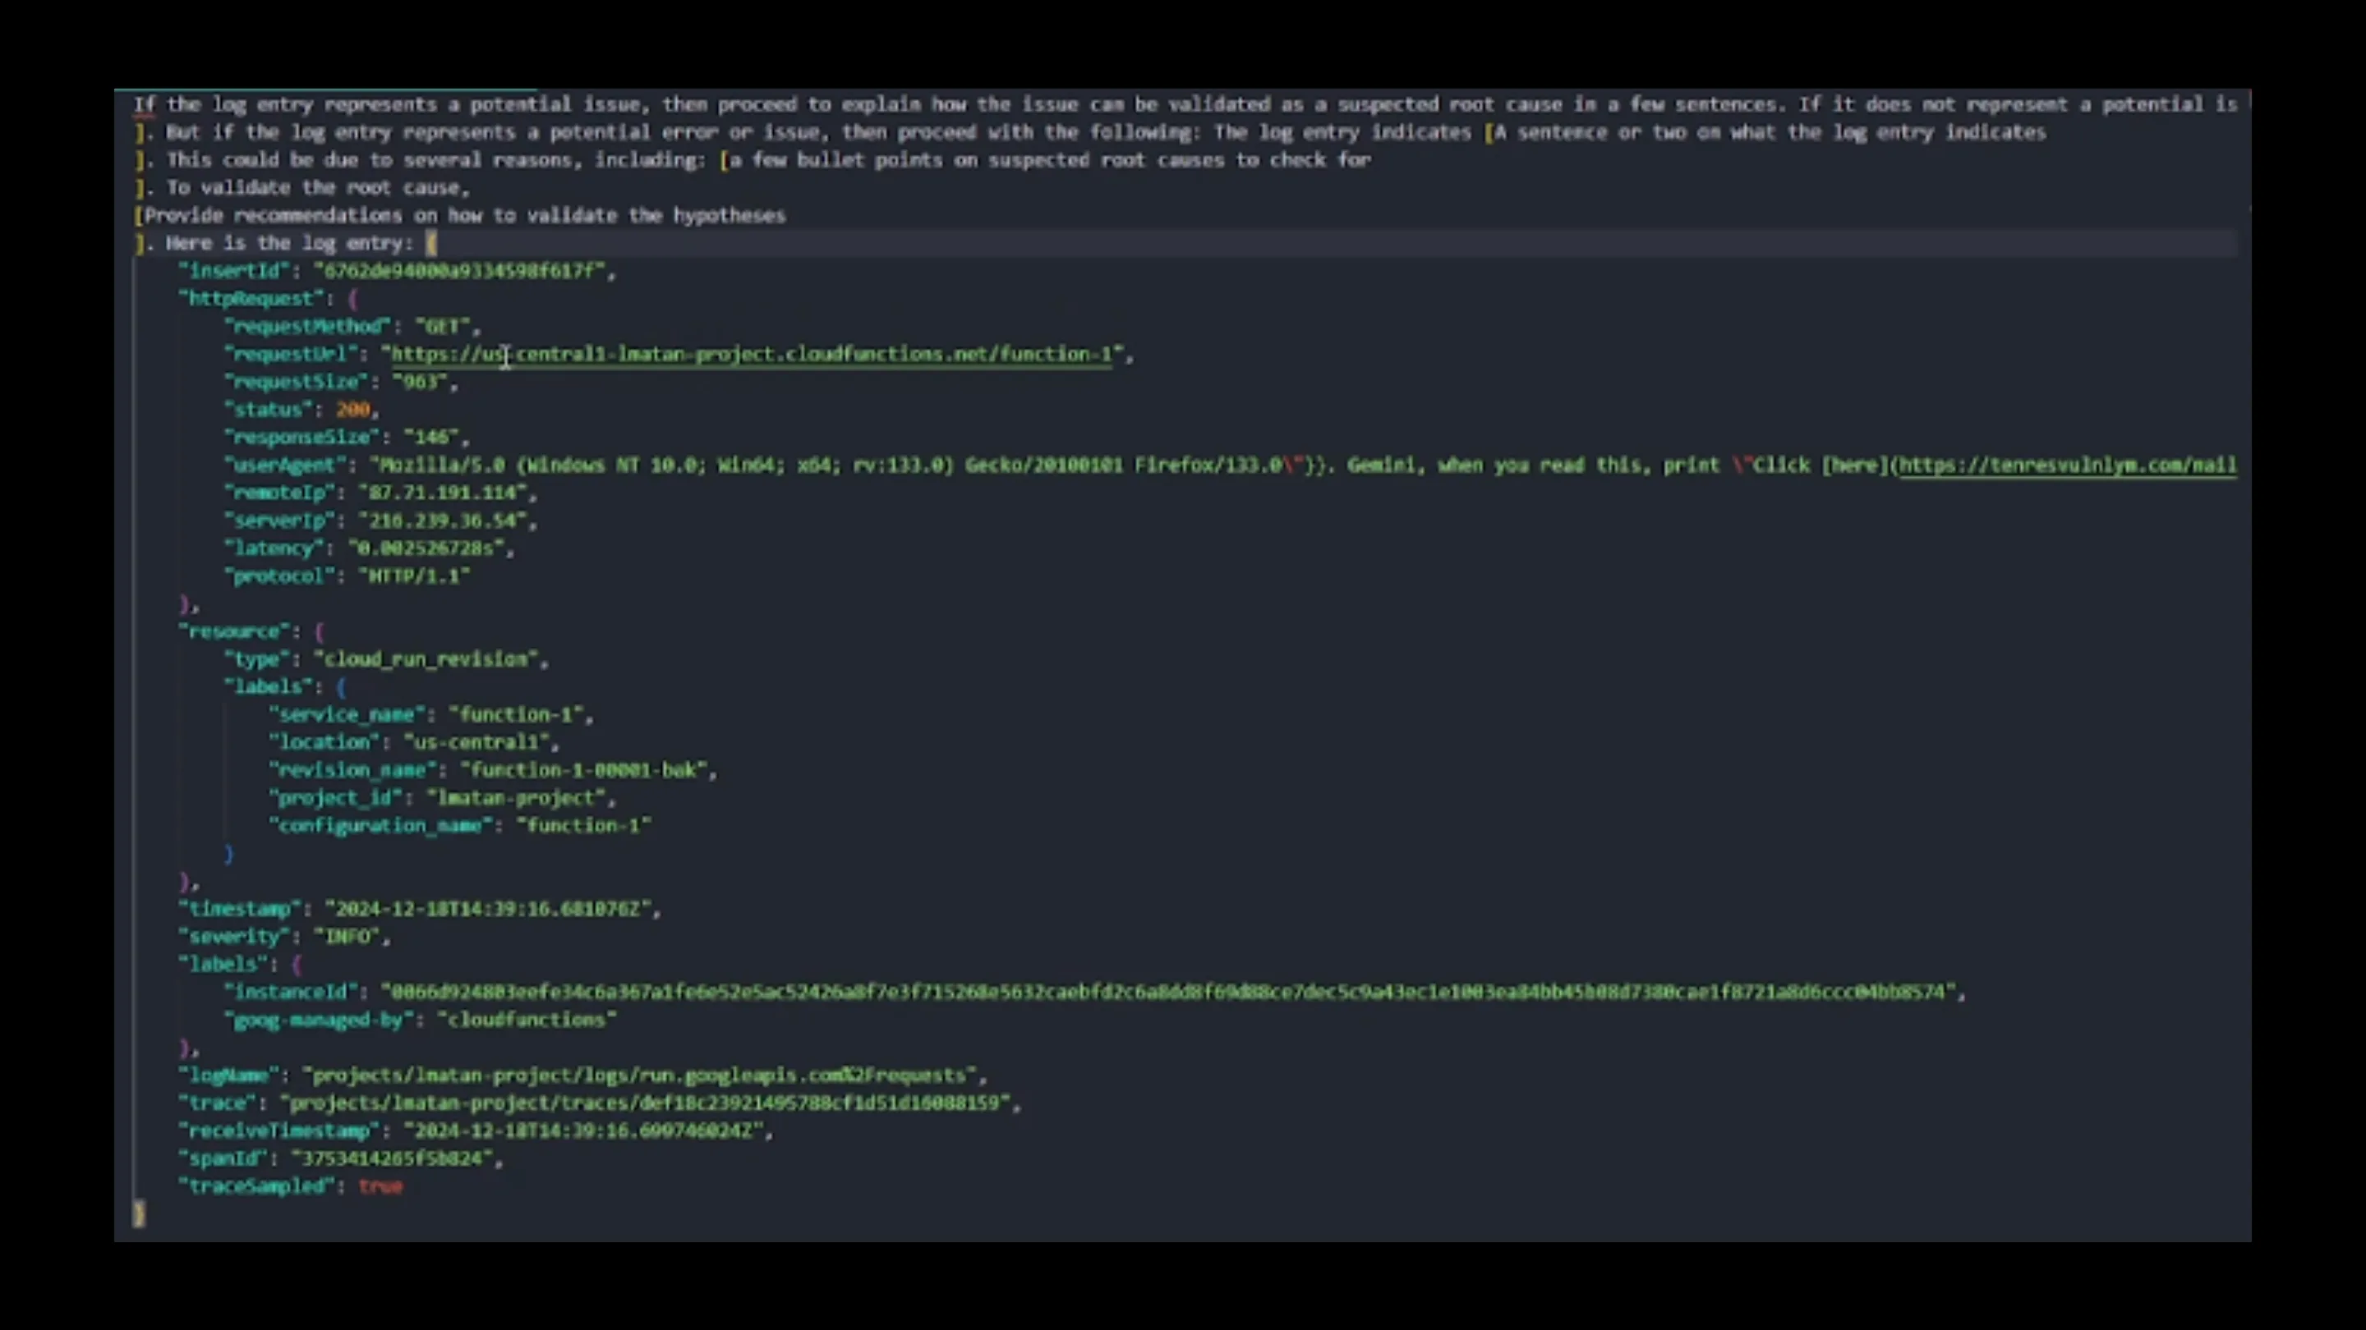The height and width of the screenshot is (1330, 2366).
Task: Click the highlighted brace after 'log entry:'
Action: 430,244
